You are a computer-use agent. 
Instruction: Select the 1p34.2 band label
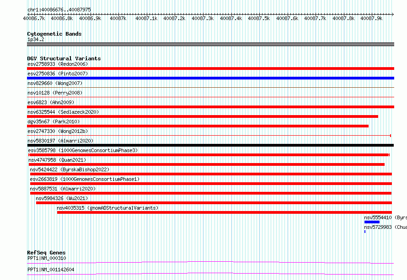pos(36,39)
